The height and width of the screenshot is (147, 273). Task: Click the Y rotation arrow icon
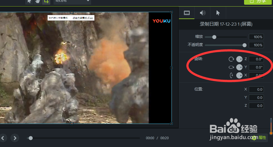pyautogui.click(x=231, y=67)
